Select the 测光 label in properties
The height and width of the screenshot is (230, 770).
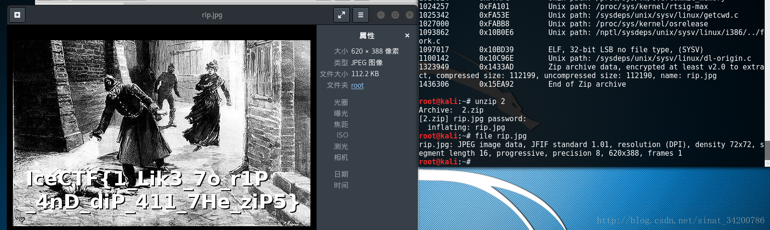341,146
